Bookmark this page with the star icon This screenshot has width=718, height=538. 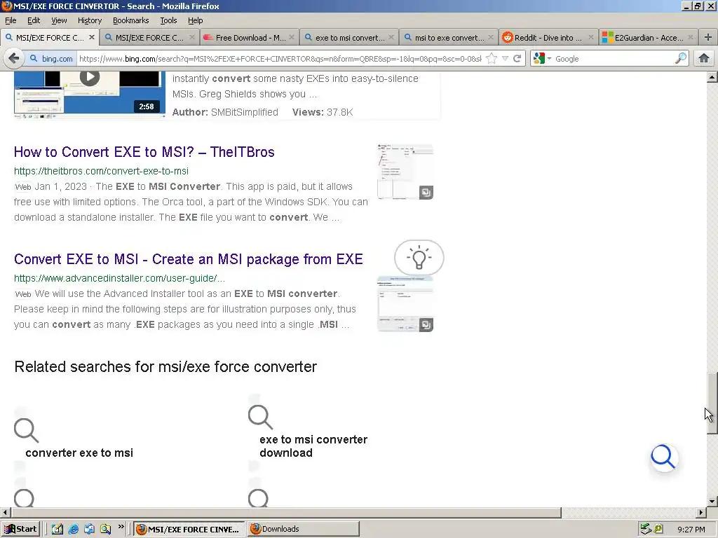pos(492,59)
